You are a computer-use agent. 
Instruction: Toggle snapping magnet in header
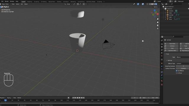point(78,4)
